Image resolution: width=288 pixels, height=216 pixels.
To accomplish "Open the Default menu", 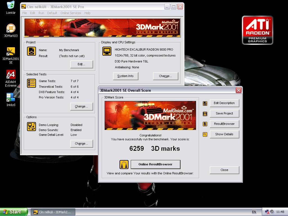I will click(52, 13).
